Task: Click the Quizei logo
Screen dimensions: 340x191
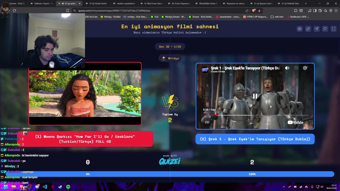Action: point(170,161)
